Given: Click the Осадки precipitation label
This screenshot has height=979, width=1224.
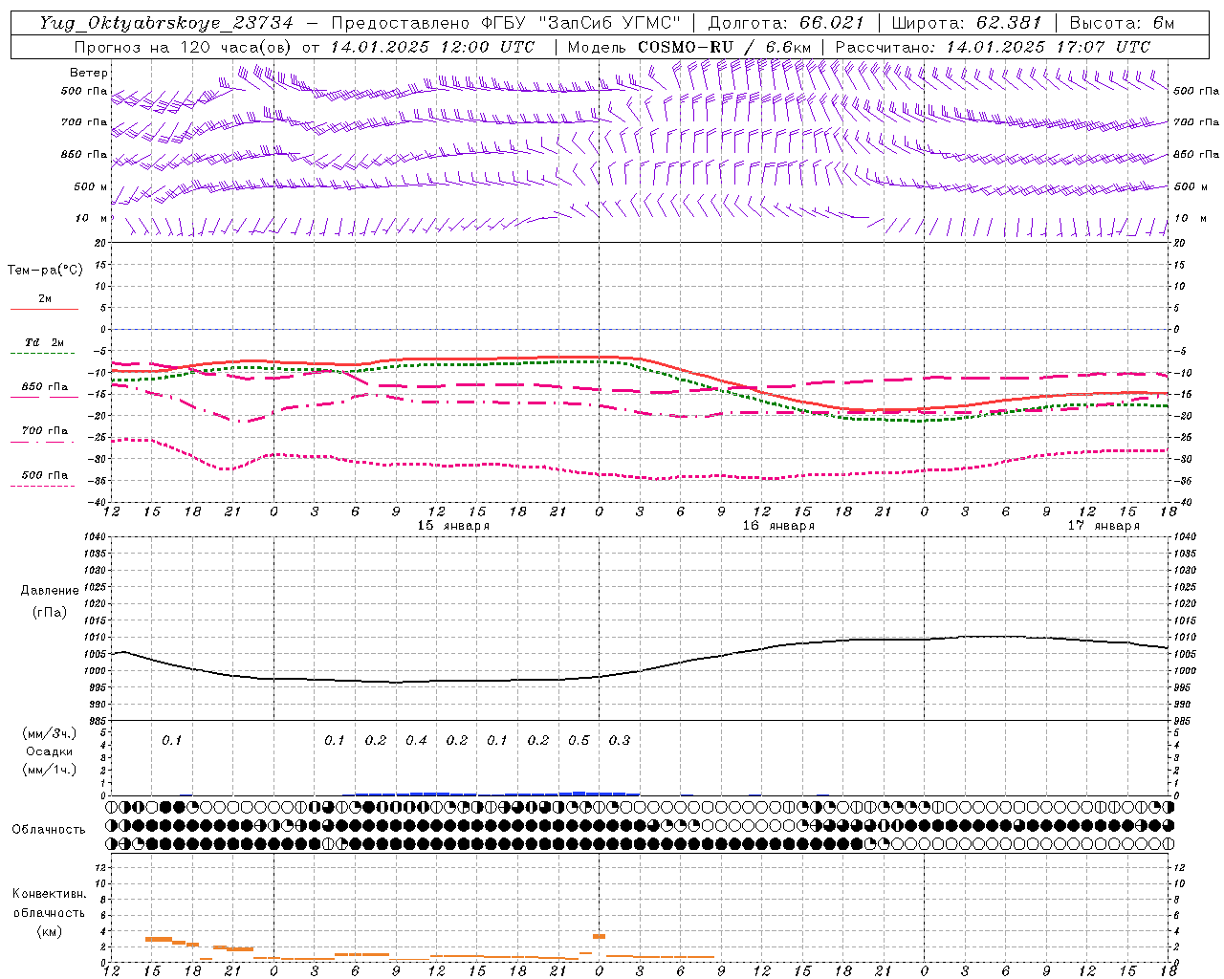Looking at the screenshot, I should coord(49,751).
